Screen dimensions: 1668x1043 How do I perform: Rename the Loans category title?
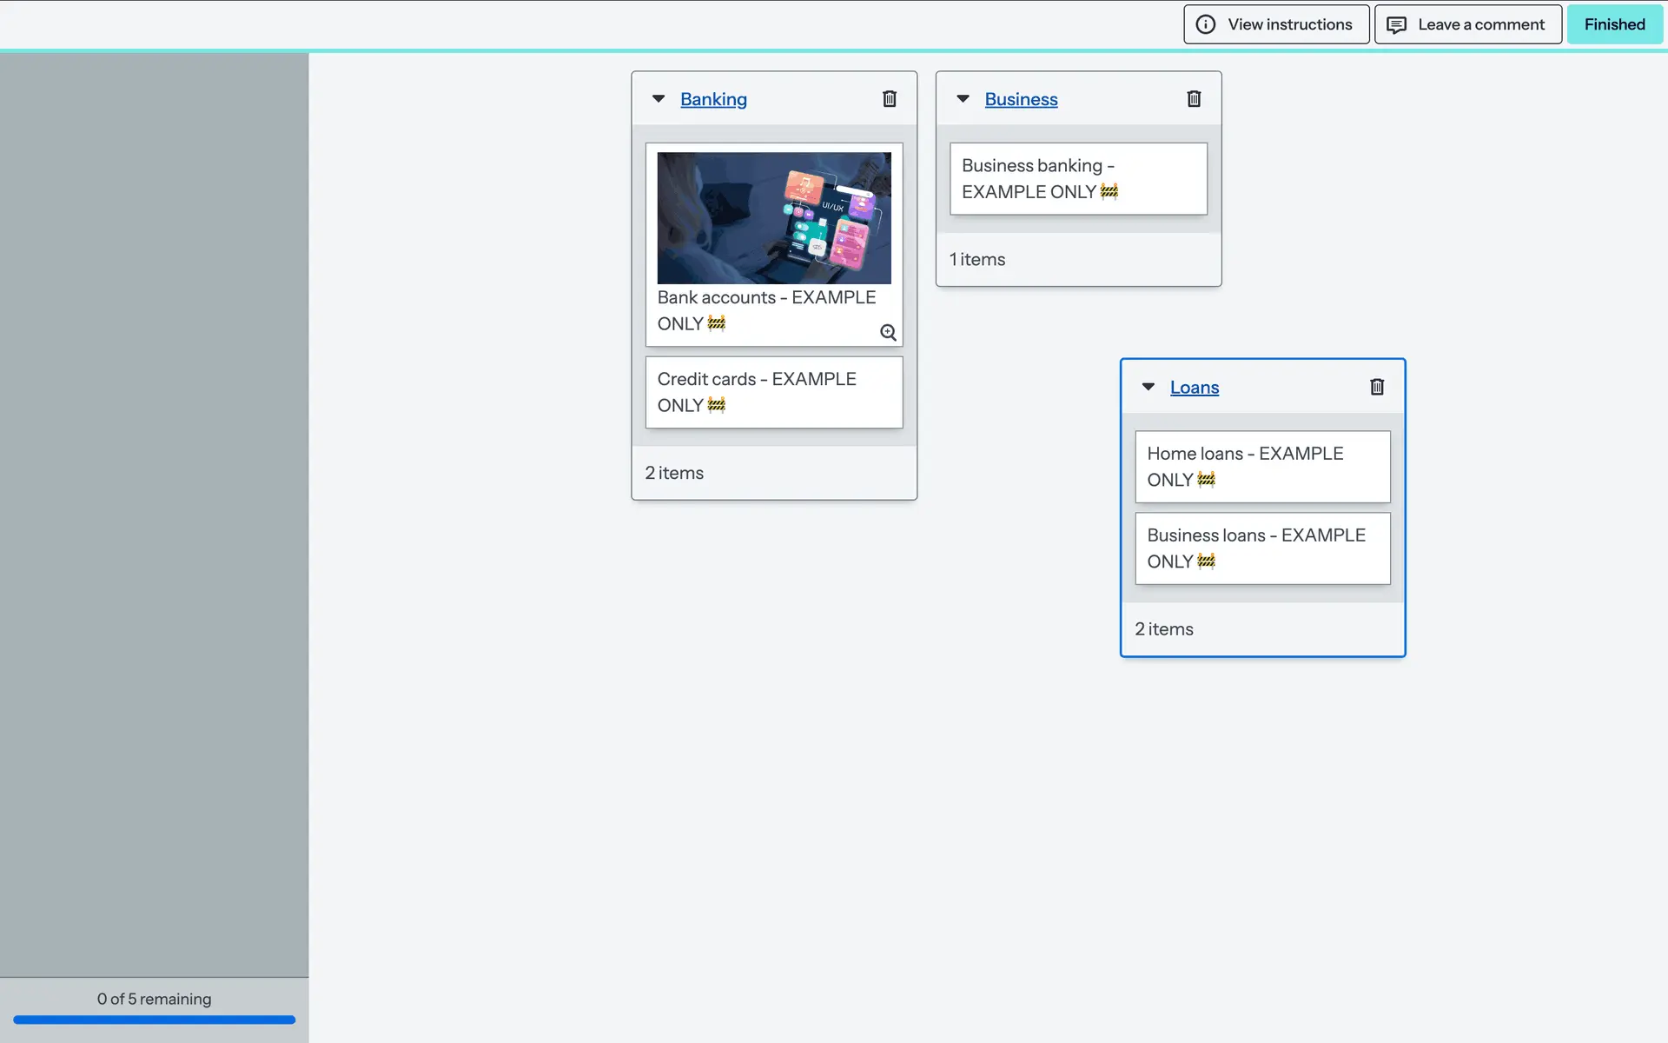pyautogui.click(x=1194, y=387)
